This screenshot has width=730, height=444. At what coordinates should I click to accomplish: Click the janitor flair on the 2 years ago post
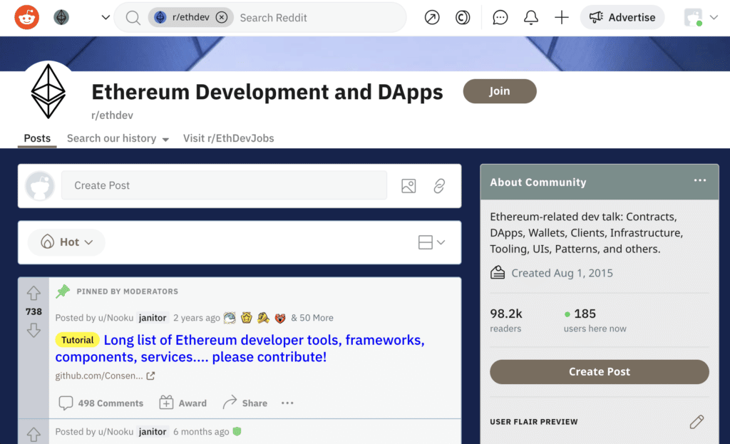pos(153,318)
